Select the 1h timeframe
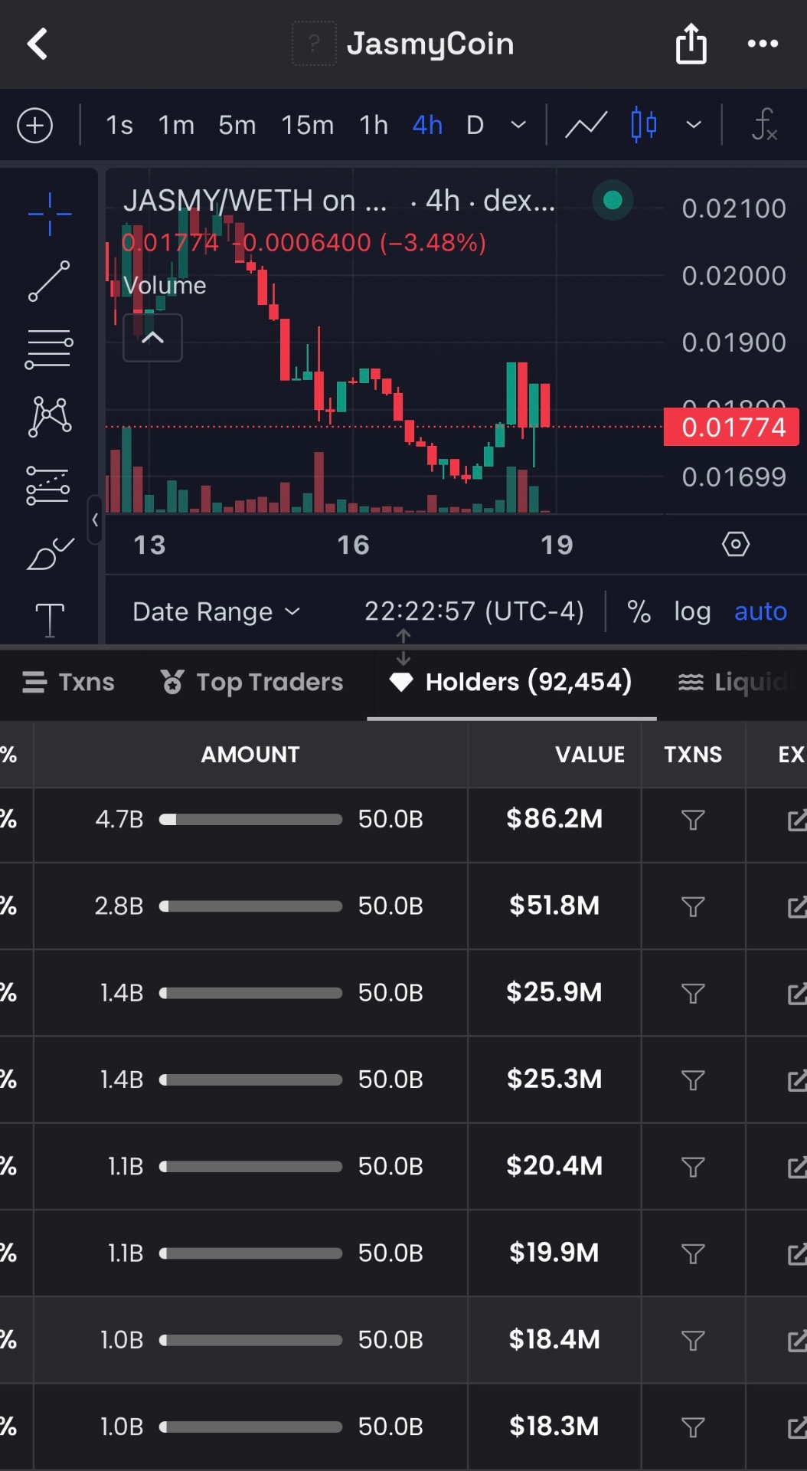807x1471 pixels. point(374,125)
